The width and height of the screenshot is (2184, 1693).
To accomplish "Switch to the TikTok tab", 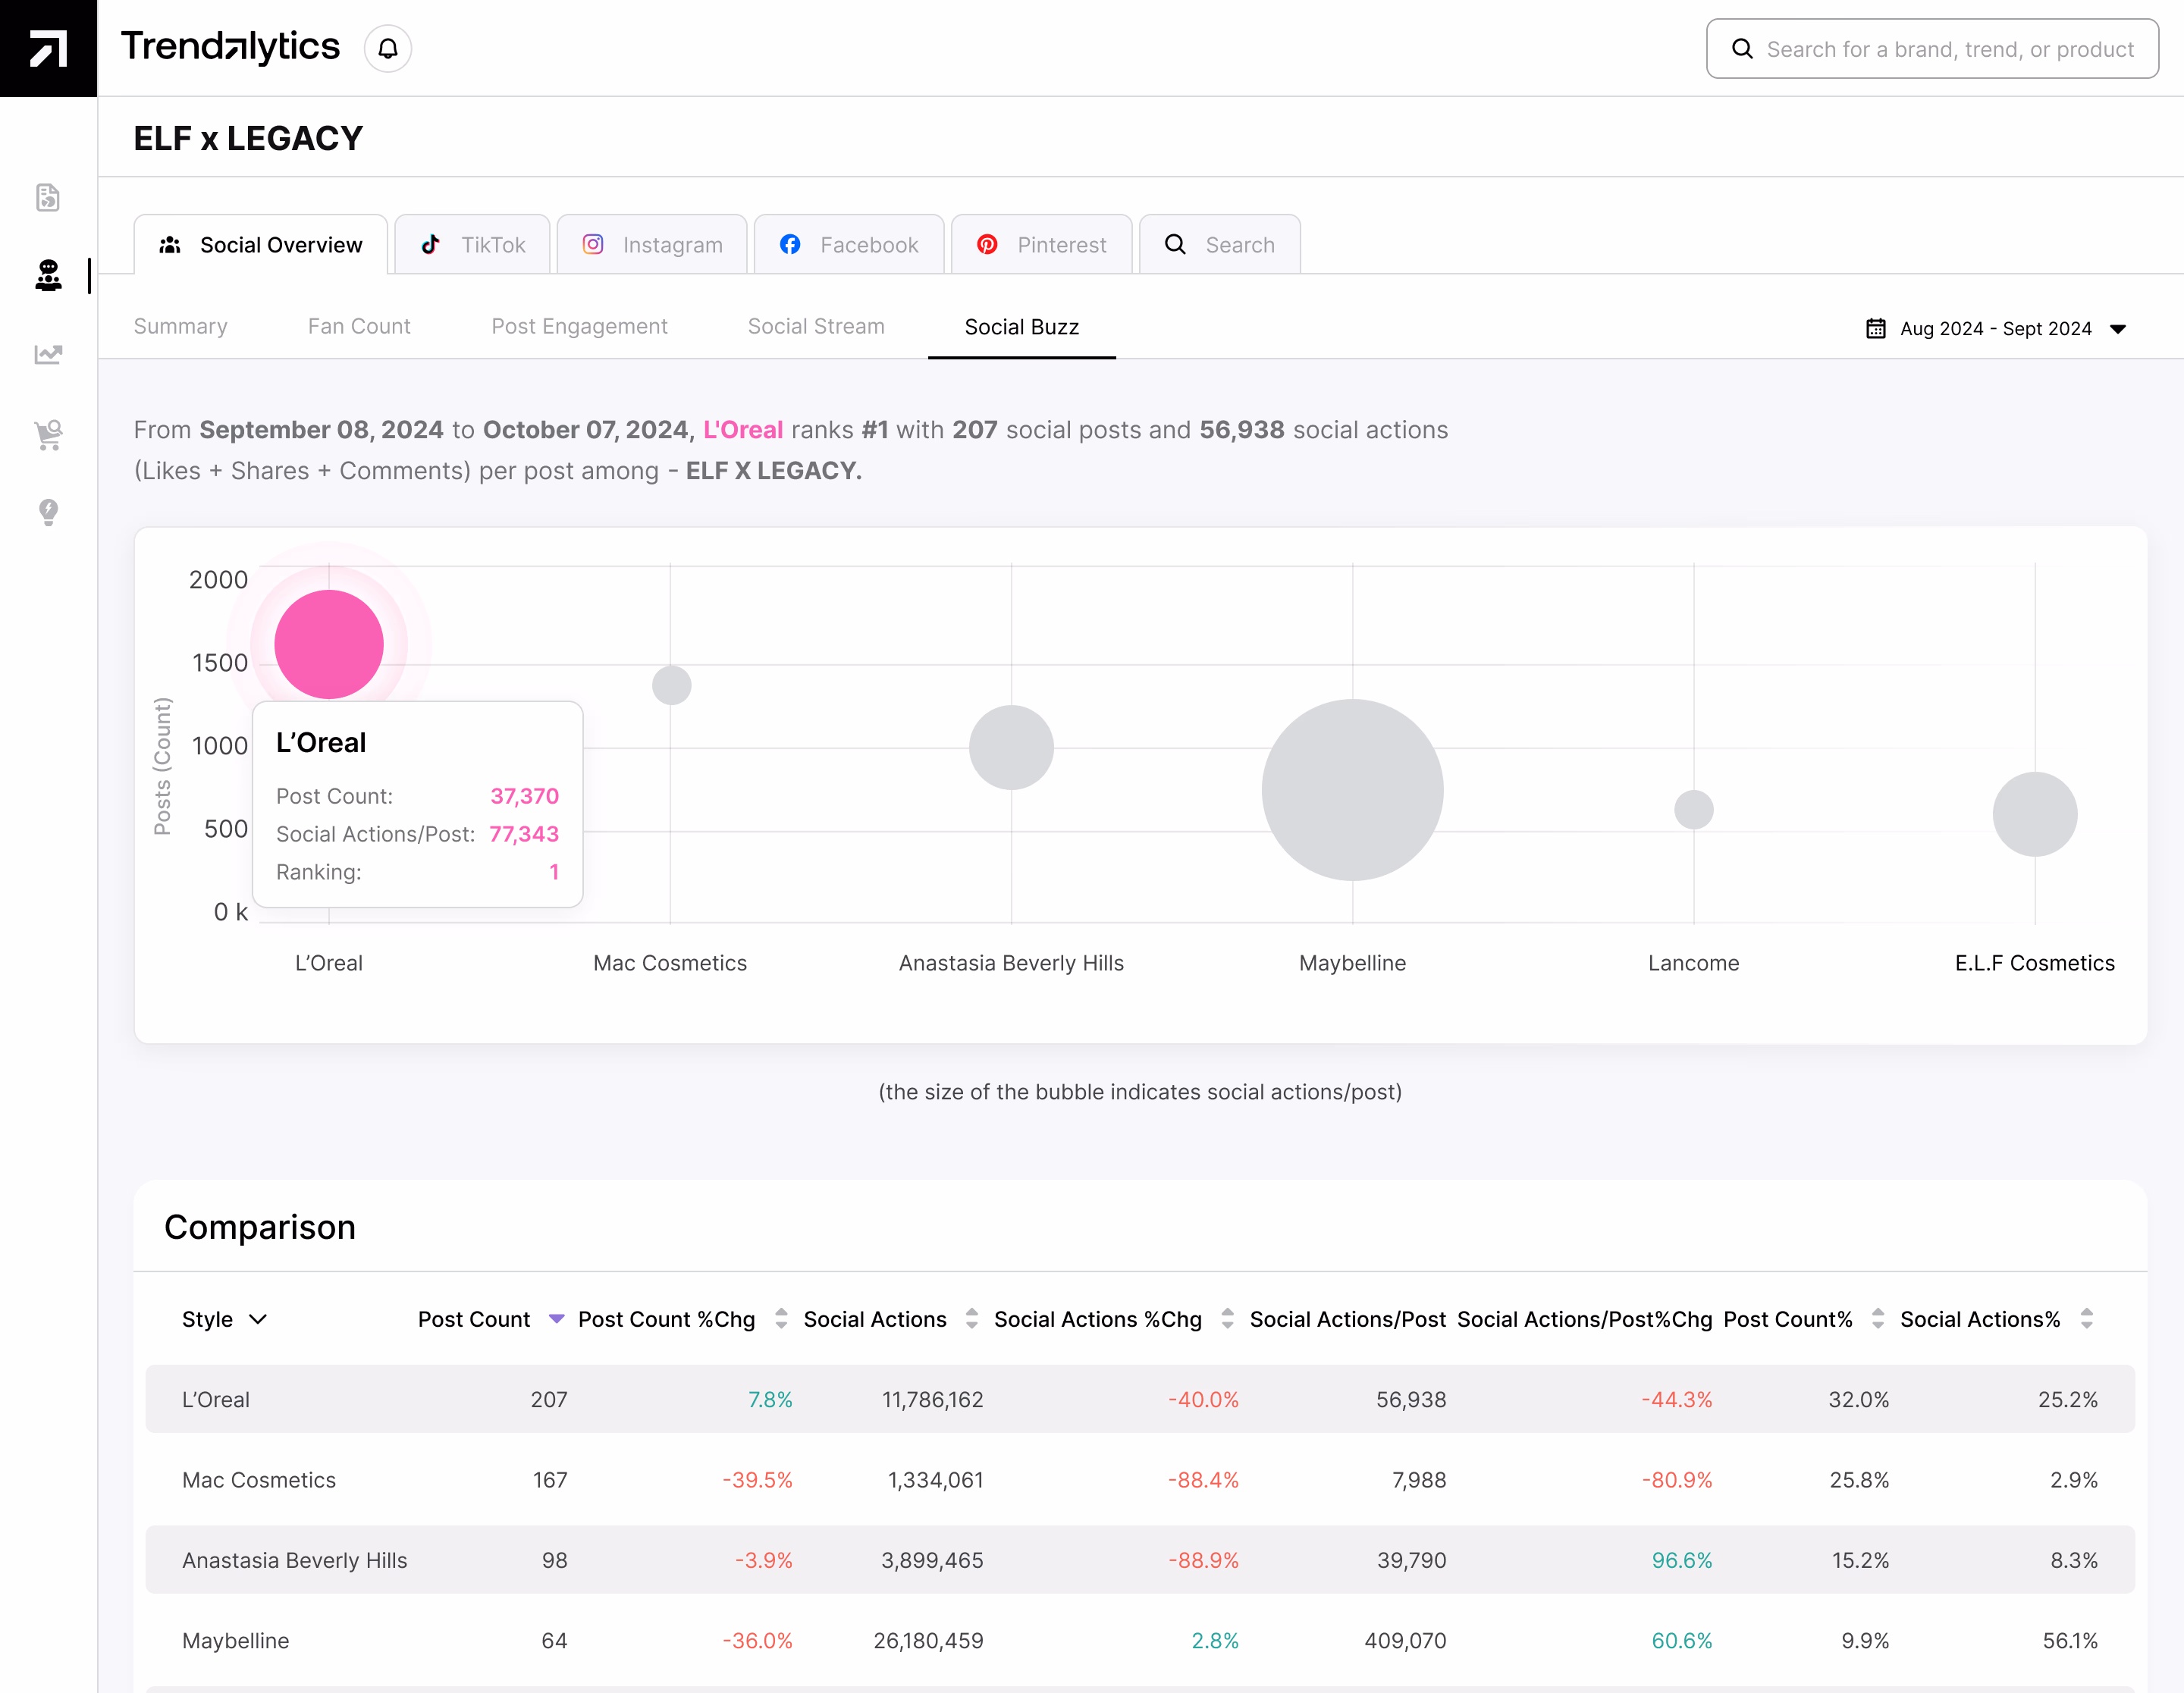I will click(473, 245).
